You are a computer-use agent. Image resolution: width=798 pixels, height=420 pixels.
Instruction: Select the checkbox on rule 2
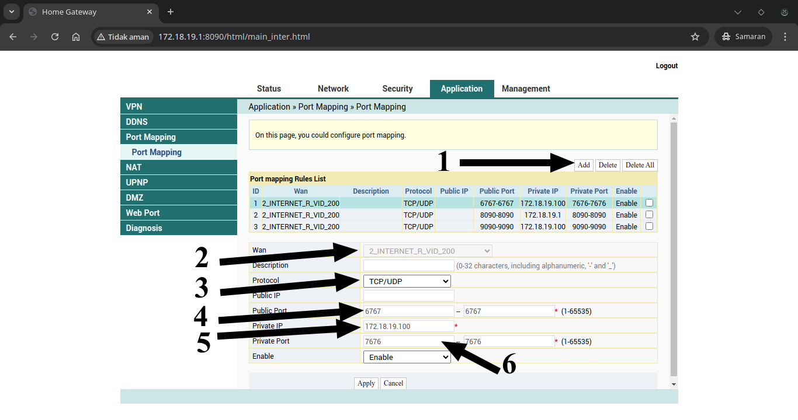point(649,214)
